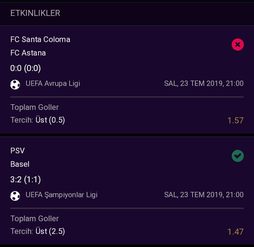This screenshot has height=247, width=254.
Task: Click the red lost-bet X icon
Action: tap(238, 45)
